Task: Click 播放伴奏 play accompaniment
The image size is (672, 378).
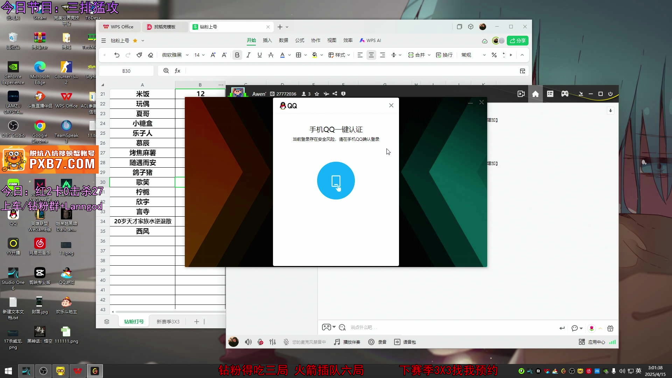Action: 347,342
